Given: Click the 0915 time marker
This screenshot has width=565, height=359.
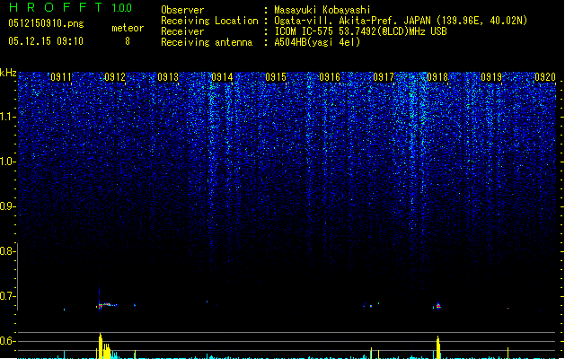Looking at the screenshot, I should point(276,77).
